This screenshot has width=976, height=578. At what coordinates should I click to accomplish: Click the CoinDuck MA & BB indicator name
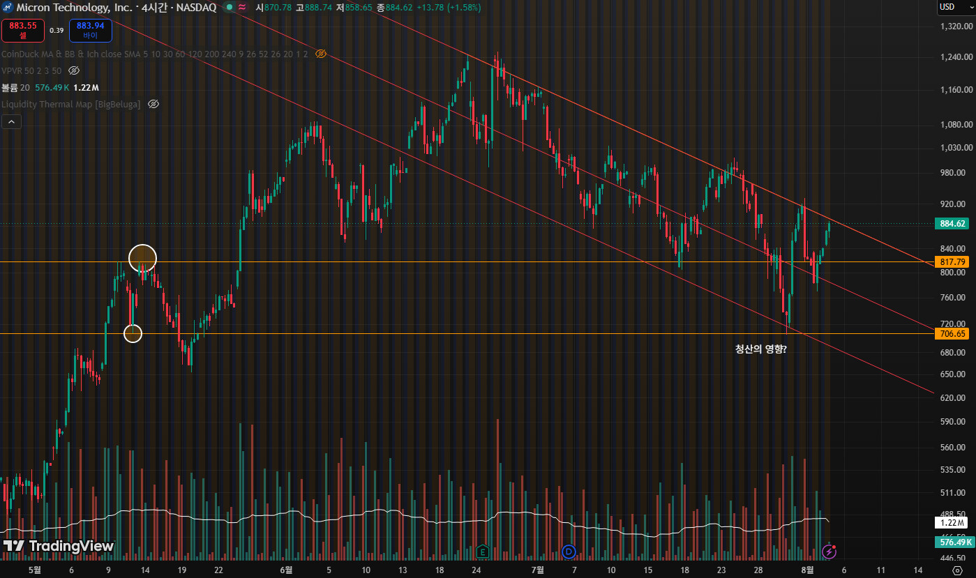[x=155, y=54]
